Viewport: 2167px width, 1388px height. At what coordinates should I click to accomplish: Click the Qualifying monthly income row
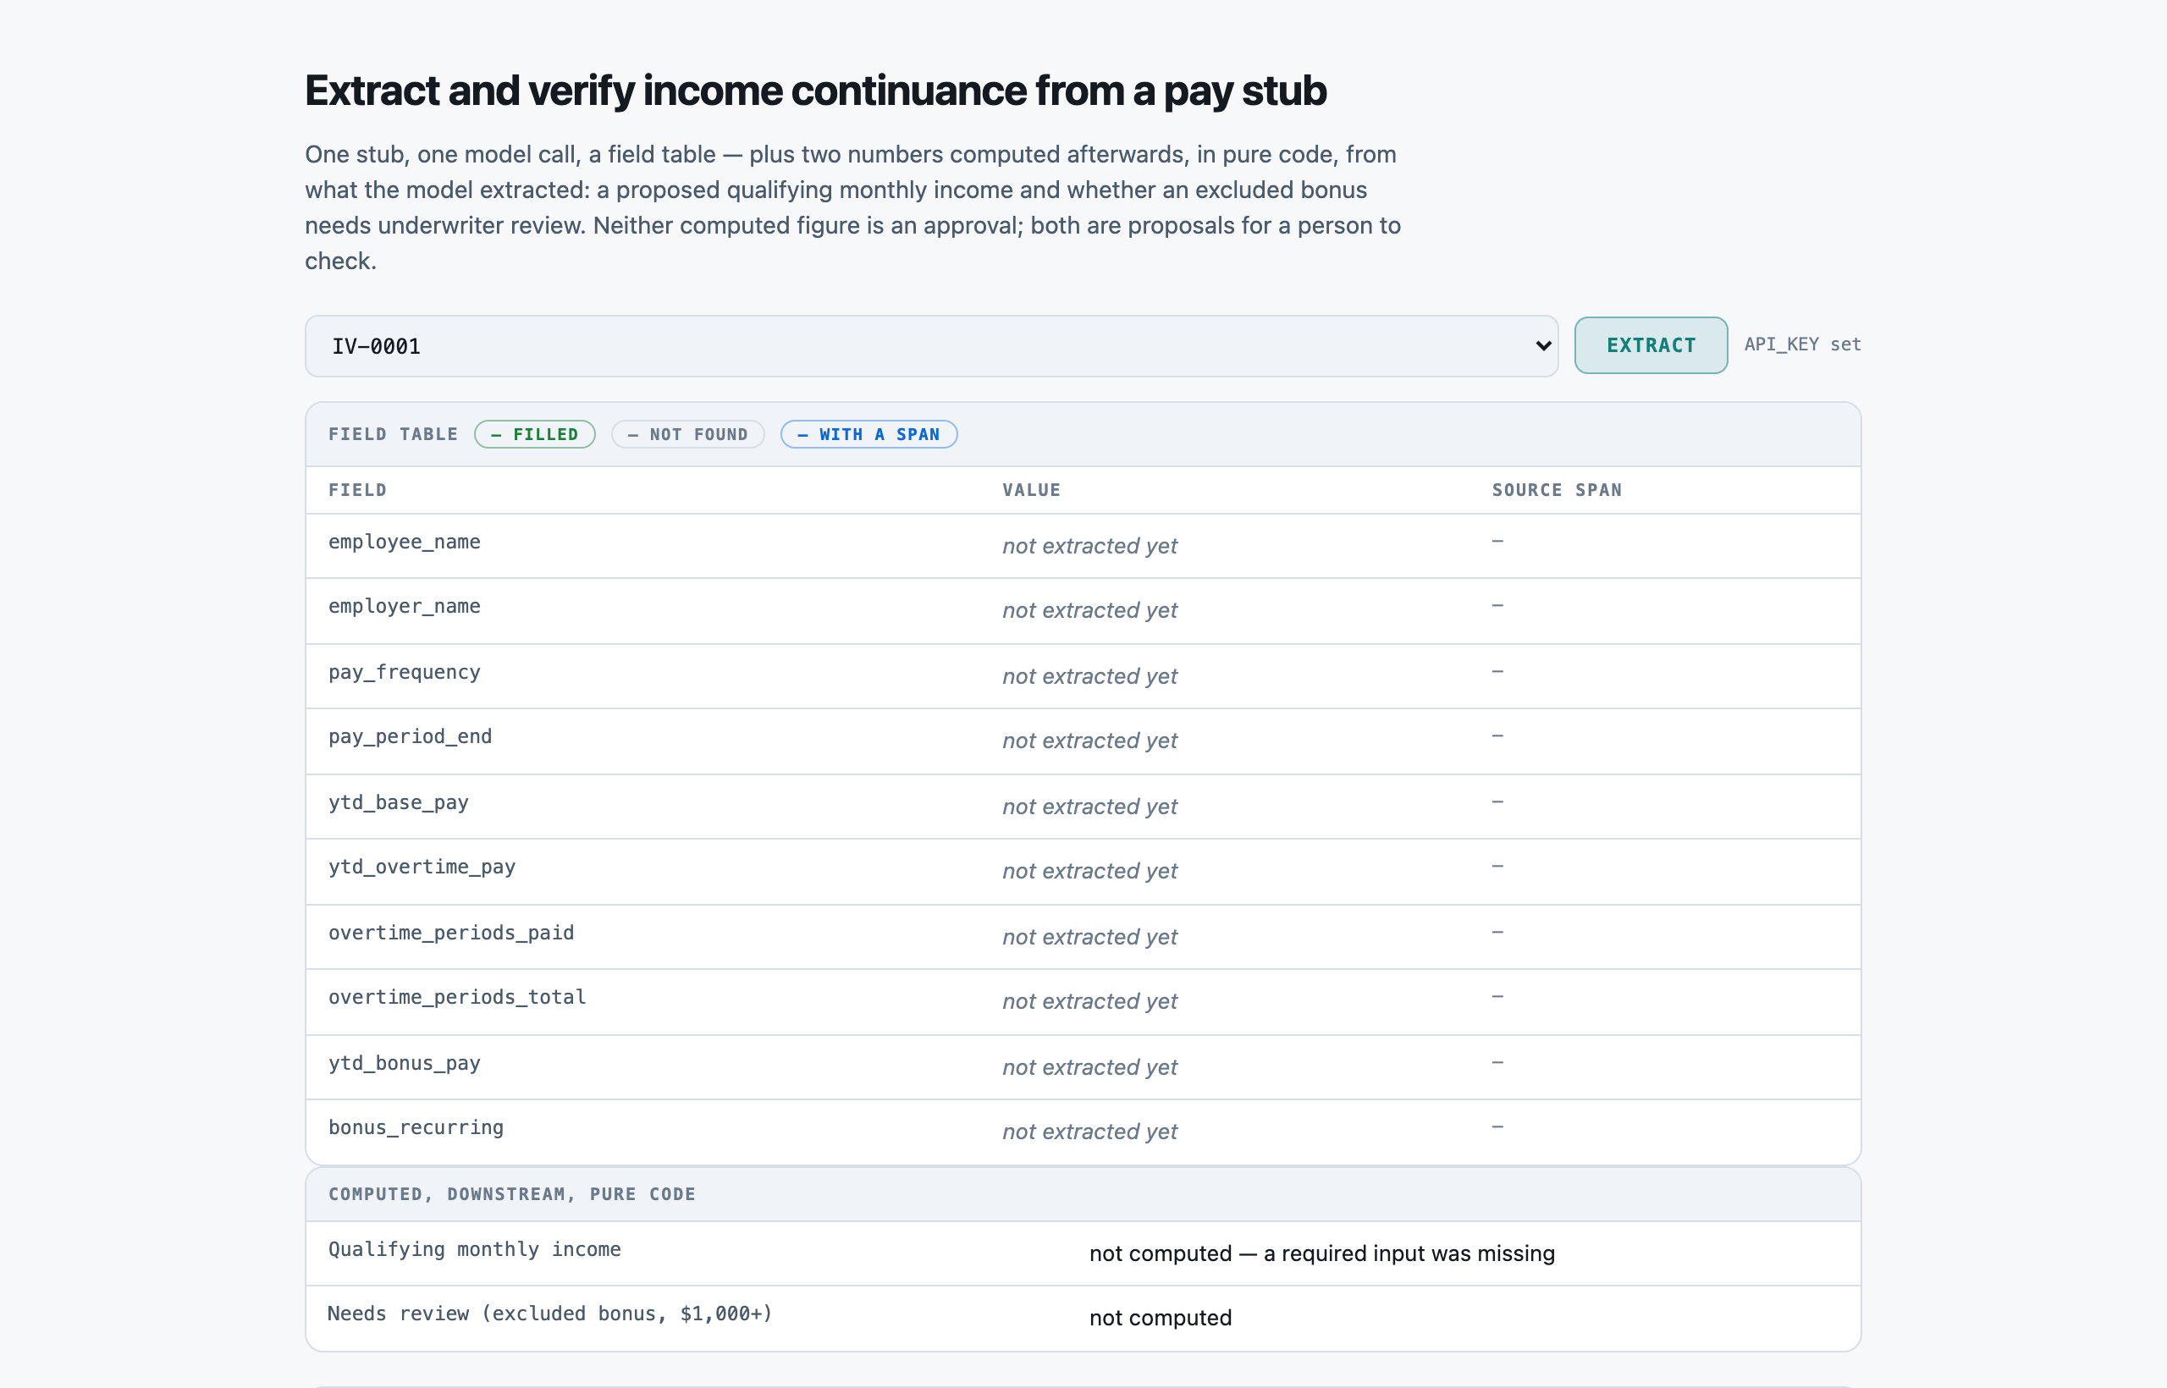(x=1083, y=1253)
